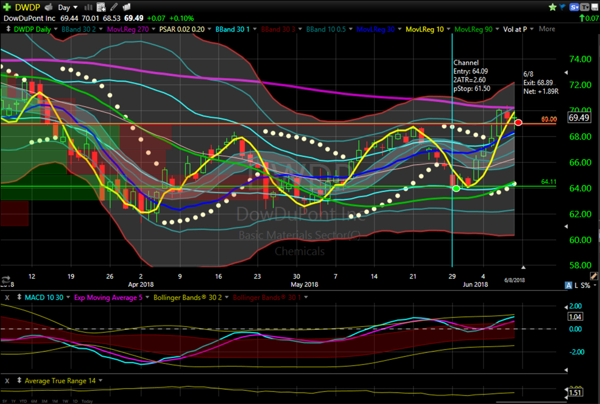Click the 64.11 green line label

click(549, 182)
